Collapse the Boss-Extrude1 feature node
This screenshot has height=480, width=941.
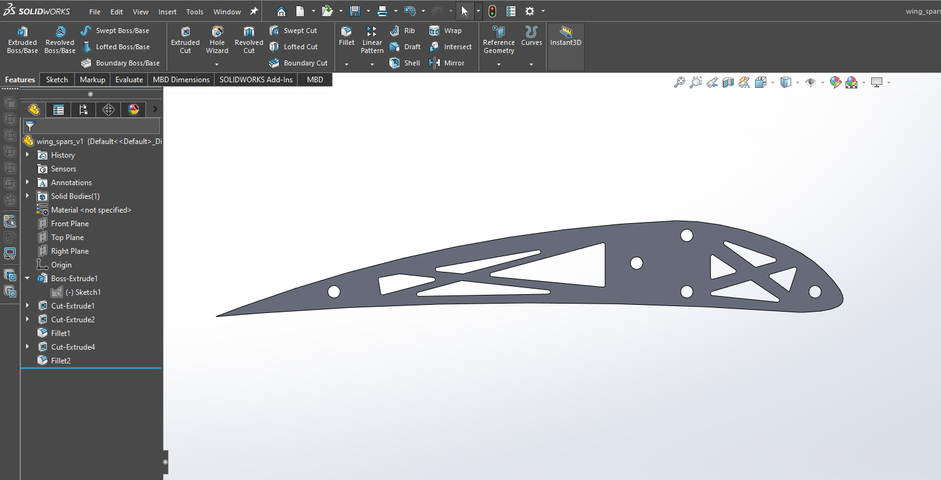27,279
